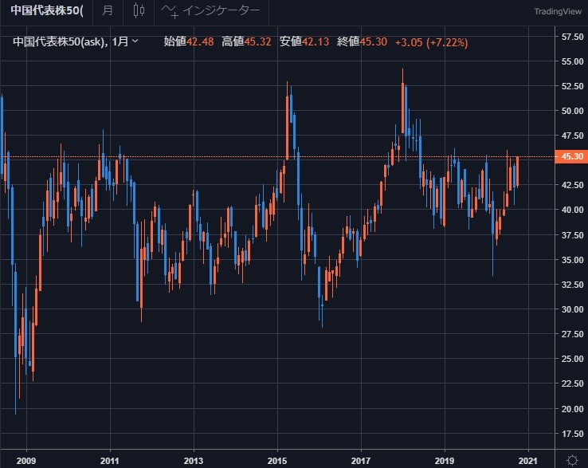Viewport: 588px width, 468px height.
Task: Click the 2017 label on time axis
Action: pyautogui.click(x=361, y=461)
